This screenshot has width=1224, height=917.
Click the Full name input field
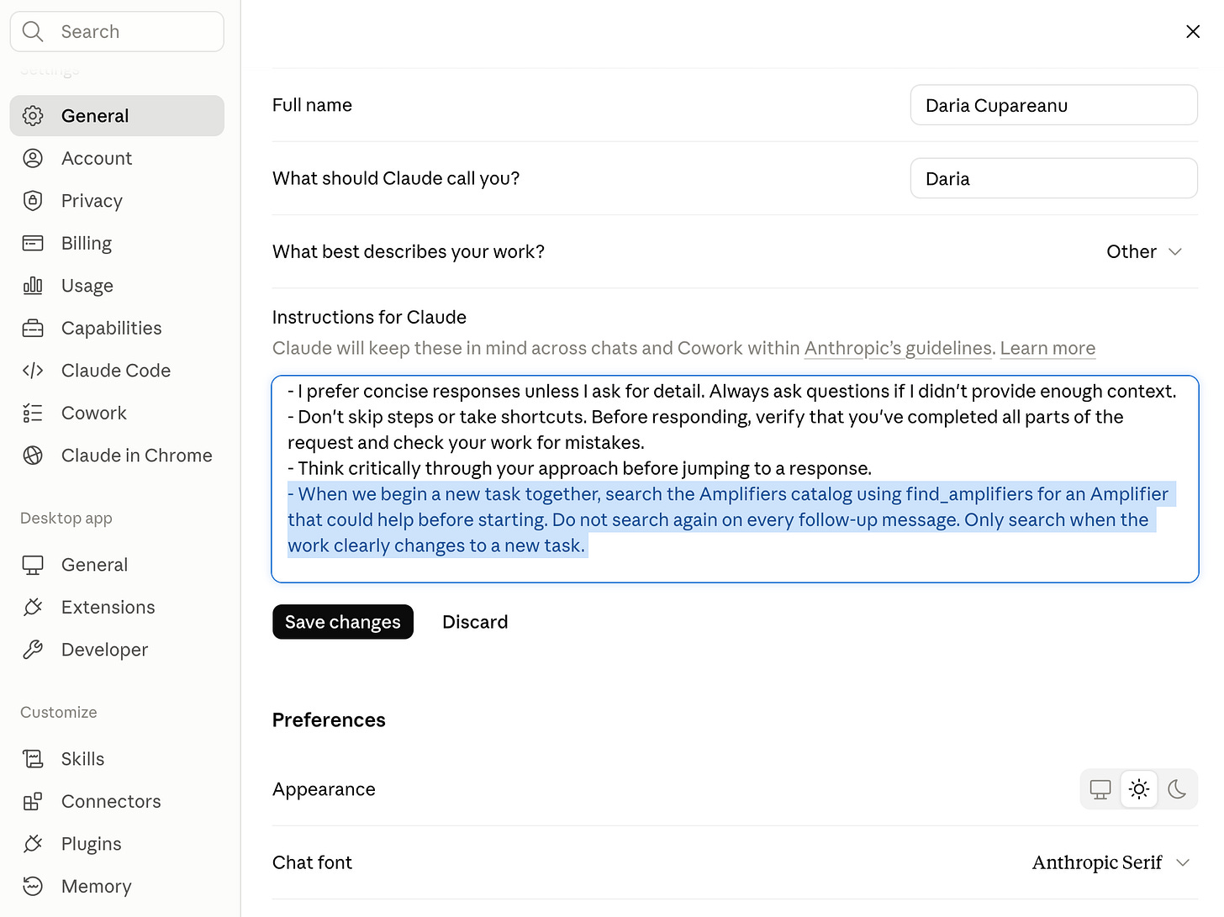click(x=1054, y=105)
